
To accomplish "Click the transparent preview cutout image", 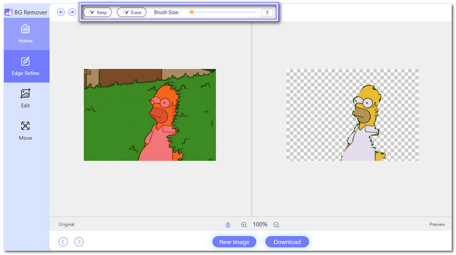I will [x=352, y=115].
